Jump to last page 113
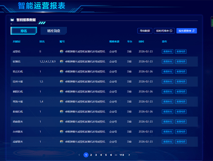 (122, 155)
